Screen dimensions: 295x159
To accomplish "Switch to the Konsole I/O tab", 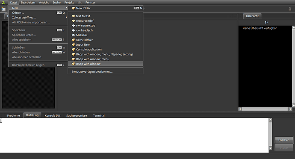I will point(52,115).
